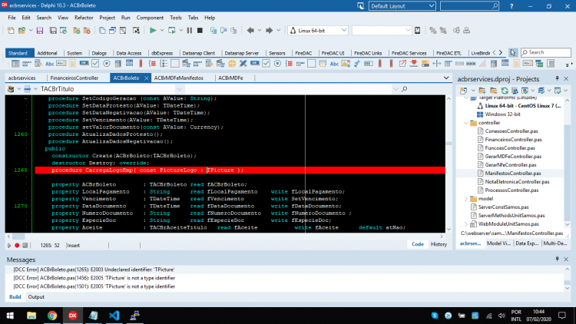Click the component palette Search field
Image resolution: width=576 pixels, height=324 pixels.
tap(546, 52)
